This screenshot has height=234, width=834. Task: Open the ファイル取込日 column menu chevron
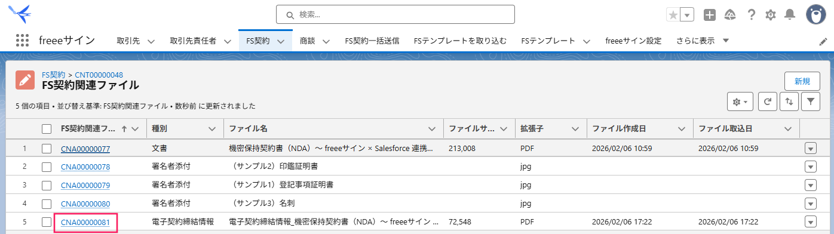[x=787, y=128]
